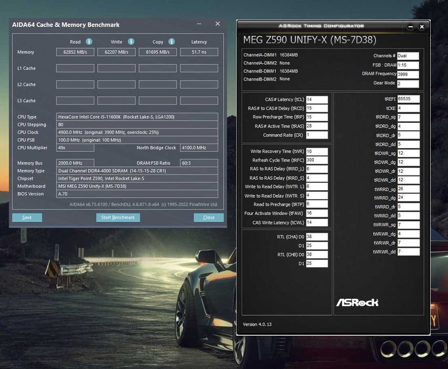
Task: Click the Chipset Intel Tiger Point Z590 field
Action: coord(137,179)
